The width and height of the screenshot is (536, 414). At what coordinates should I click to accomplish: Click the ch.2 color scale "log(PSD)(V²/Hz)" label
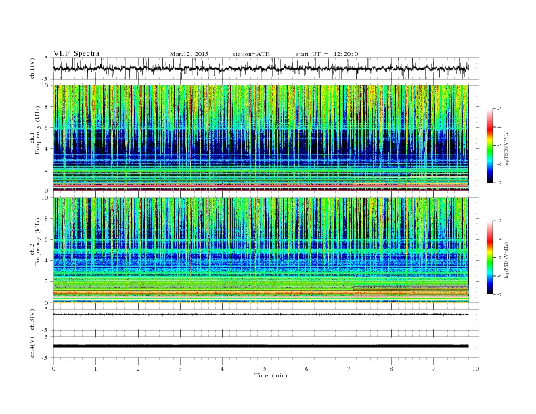pyautogui.click(x=506, y=260)
